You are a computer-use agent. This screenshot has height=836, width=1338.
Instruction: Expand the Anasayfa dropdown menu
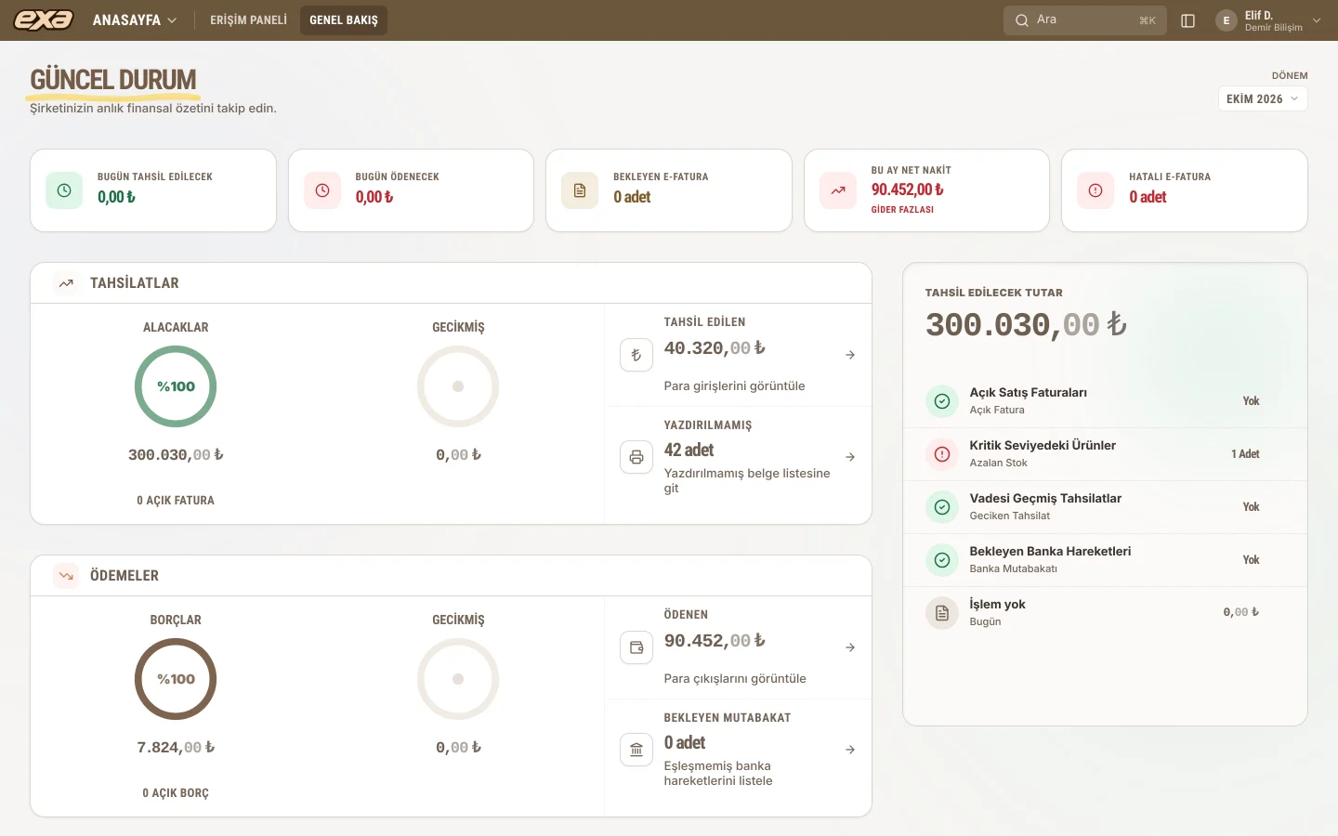pyautogui.click(x=135, y=20)
